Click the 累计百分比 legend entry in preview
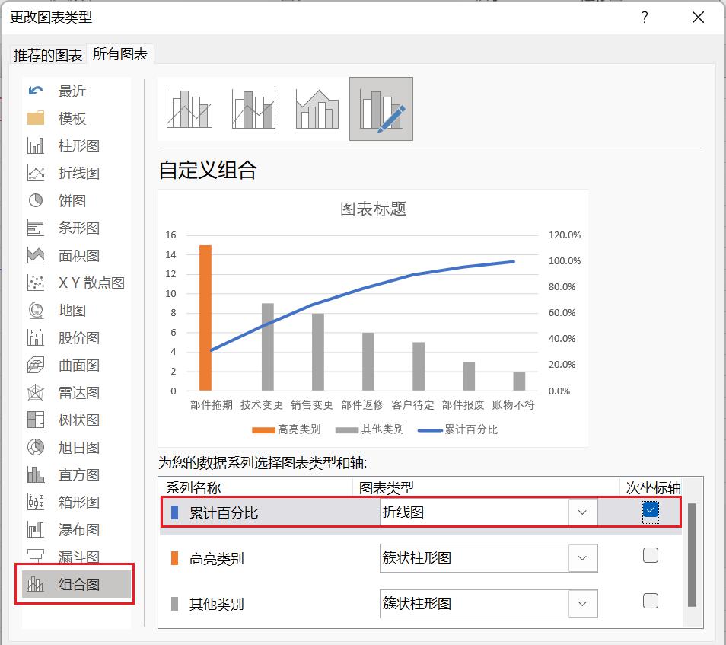 point(457,429)
